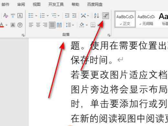Toggle Character Shading
The height and width of the screenshot is (126, 168).
click(x=13, y=25)
